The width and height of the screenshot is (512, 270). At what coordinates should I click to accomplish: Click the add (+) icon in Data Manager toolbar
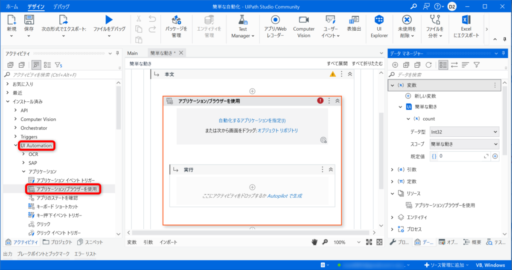pyautogui.click(x=395, y=65)
